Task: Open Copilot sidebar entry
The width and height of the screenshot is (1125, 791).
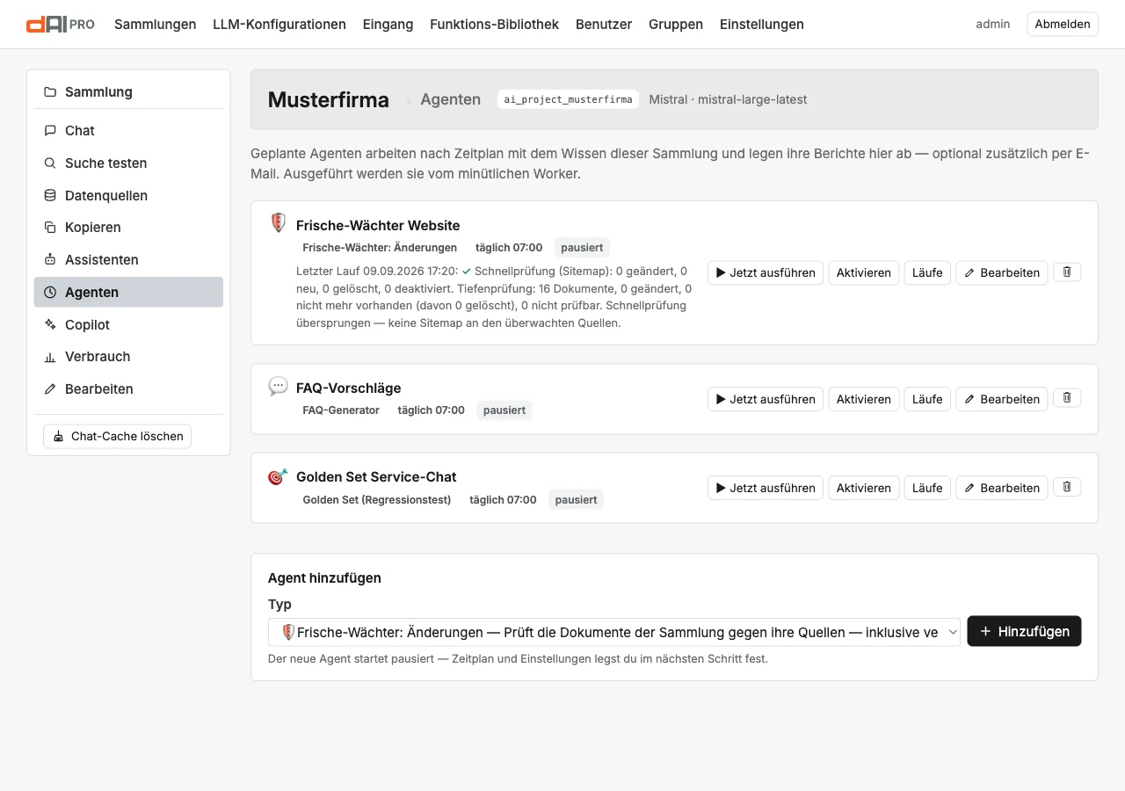Action: (128, 324)
